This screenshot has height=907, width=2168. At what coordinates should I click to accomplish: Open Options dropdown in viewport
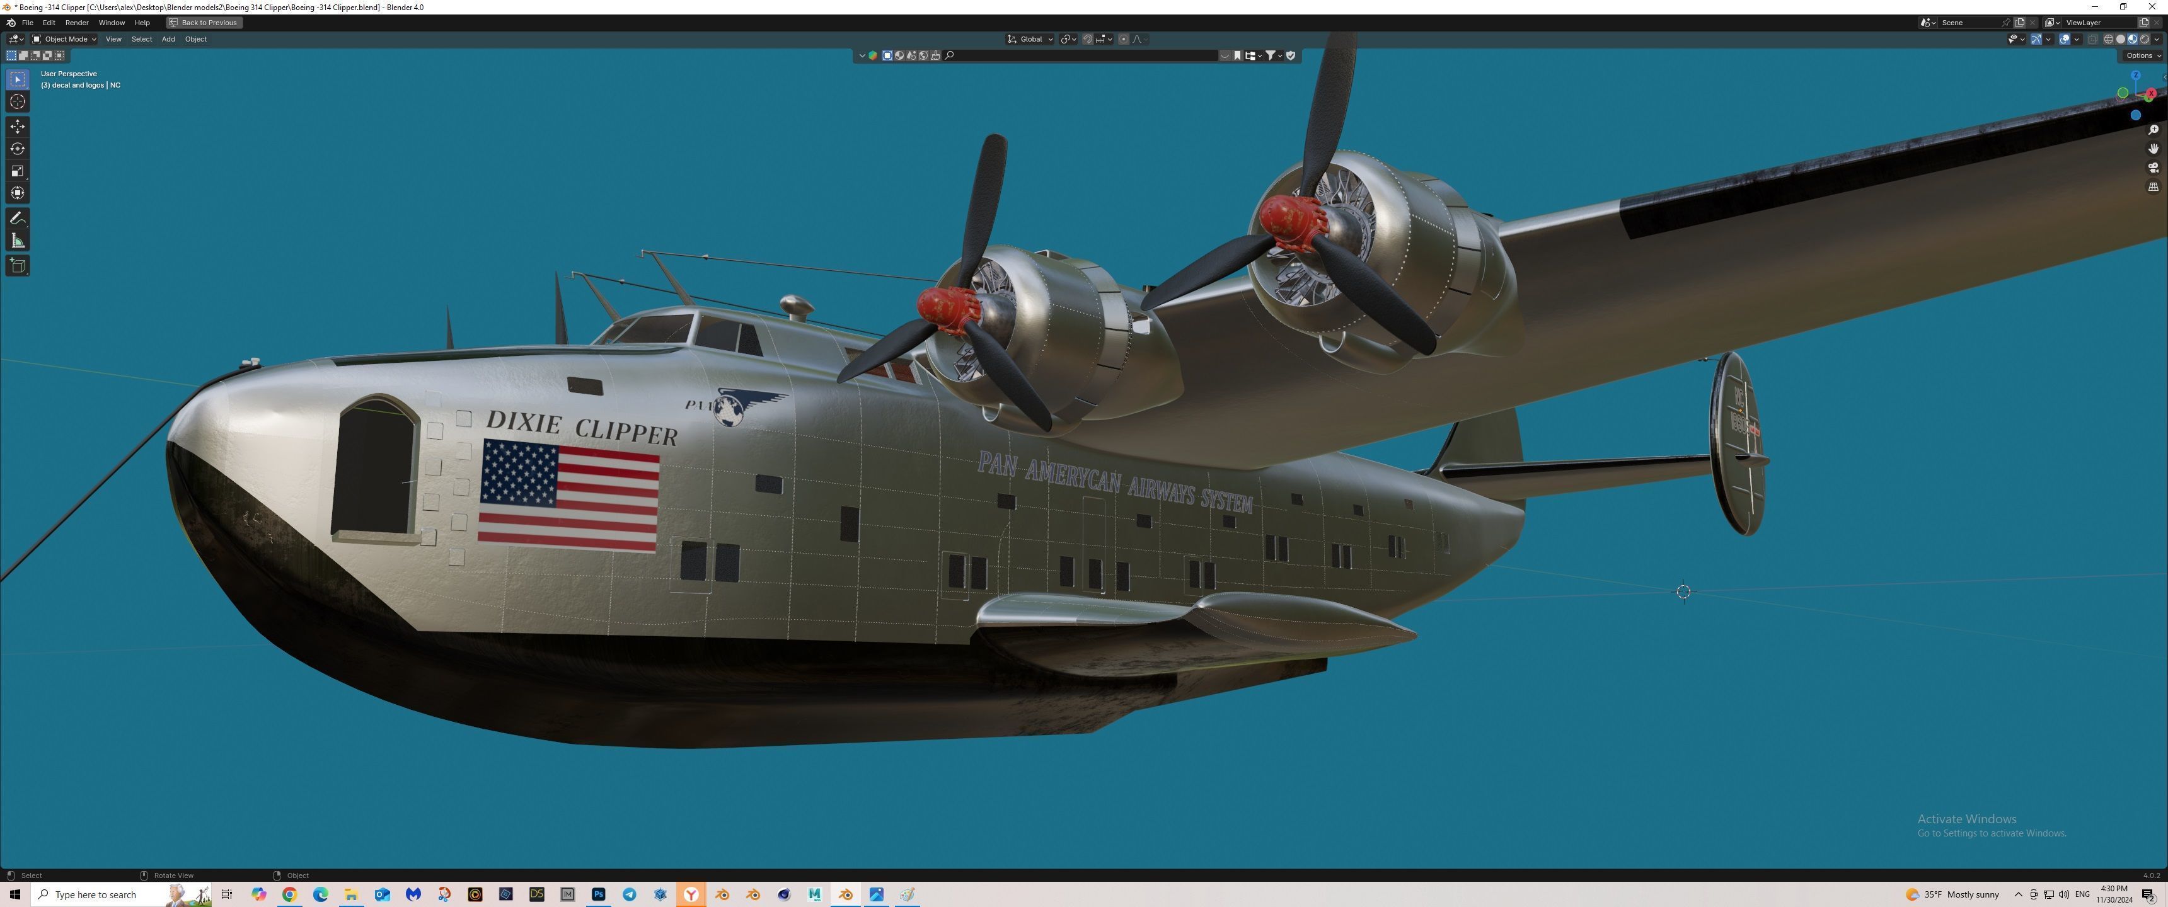2143,55
